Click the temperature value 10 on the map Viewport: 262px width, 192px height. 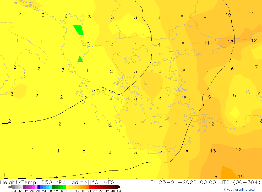[x=228, y=15]
